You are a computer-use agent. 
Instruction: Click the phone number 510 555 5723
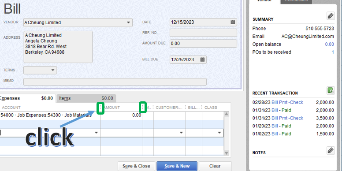pos(320,29)
